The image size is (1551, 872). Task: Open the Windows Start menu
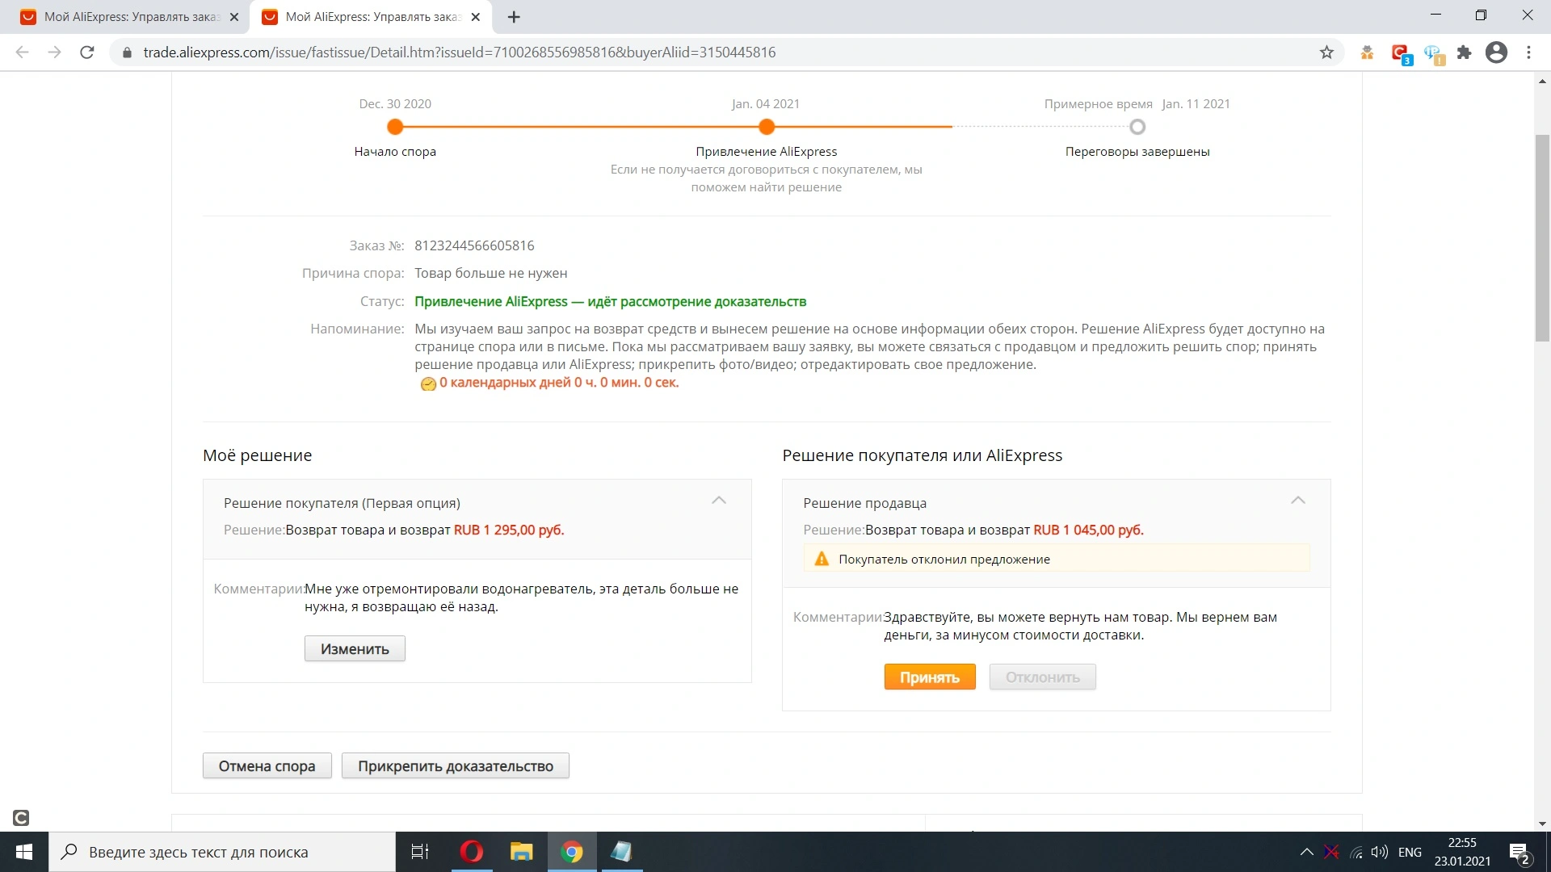24,852
